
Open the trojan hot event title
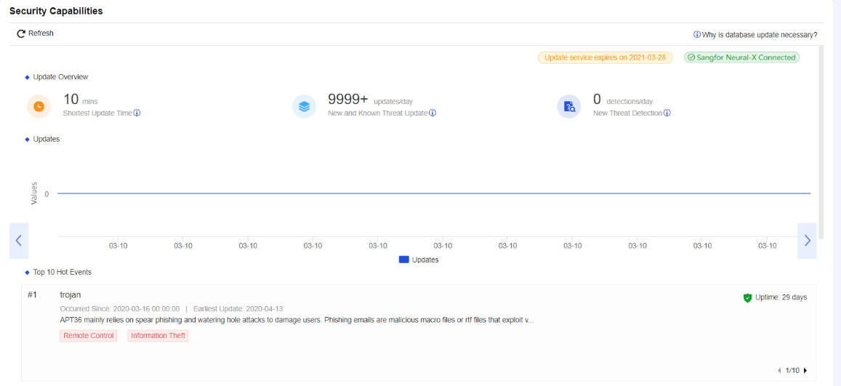(71, 294)
